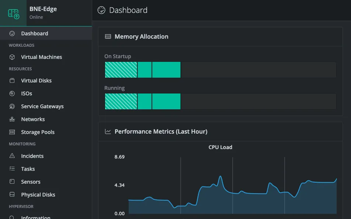Click the Running label
The image size is (351, 219).
coord(114,88)
